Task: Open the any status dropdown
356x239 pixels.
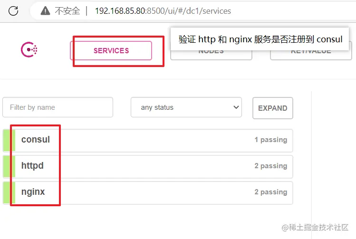Action: pyautogui.click(x=186, y=107)
